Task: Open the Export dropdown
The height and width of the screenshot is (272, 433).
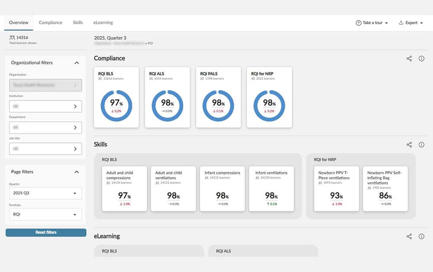Action: pyautogui.click(x=410, y=23)
